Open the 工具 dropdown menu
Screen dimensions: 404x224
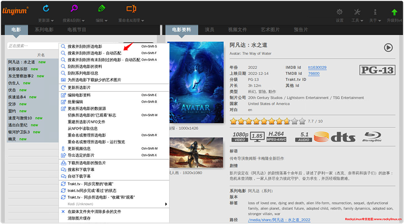(357, 21)
